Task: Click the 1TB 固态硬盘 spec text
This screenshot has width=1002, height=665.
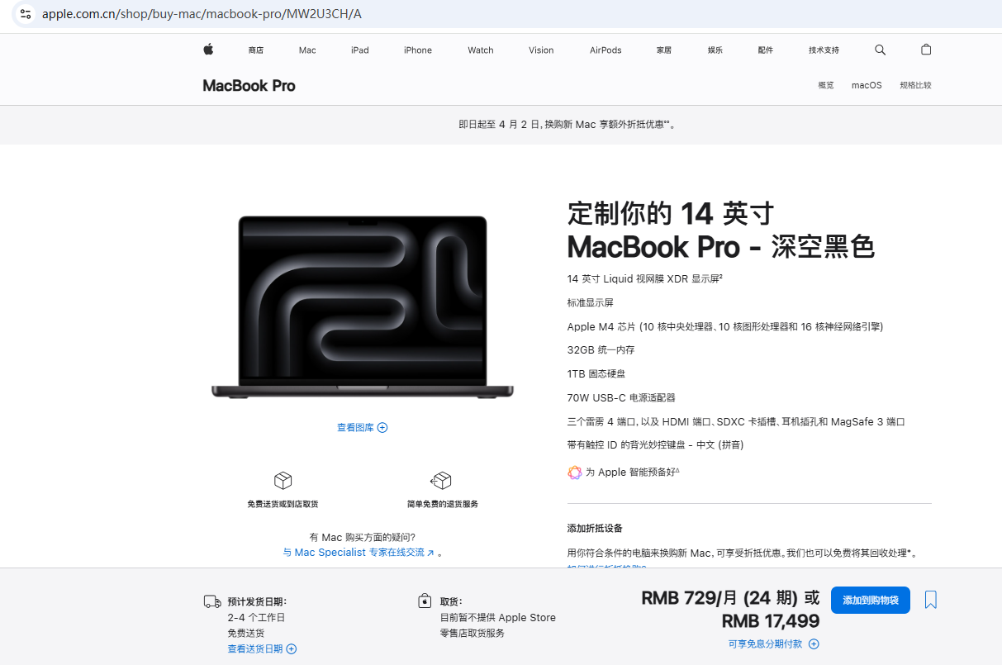Action: pyautogui.click(x=596, y=374)
